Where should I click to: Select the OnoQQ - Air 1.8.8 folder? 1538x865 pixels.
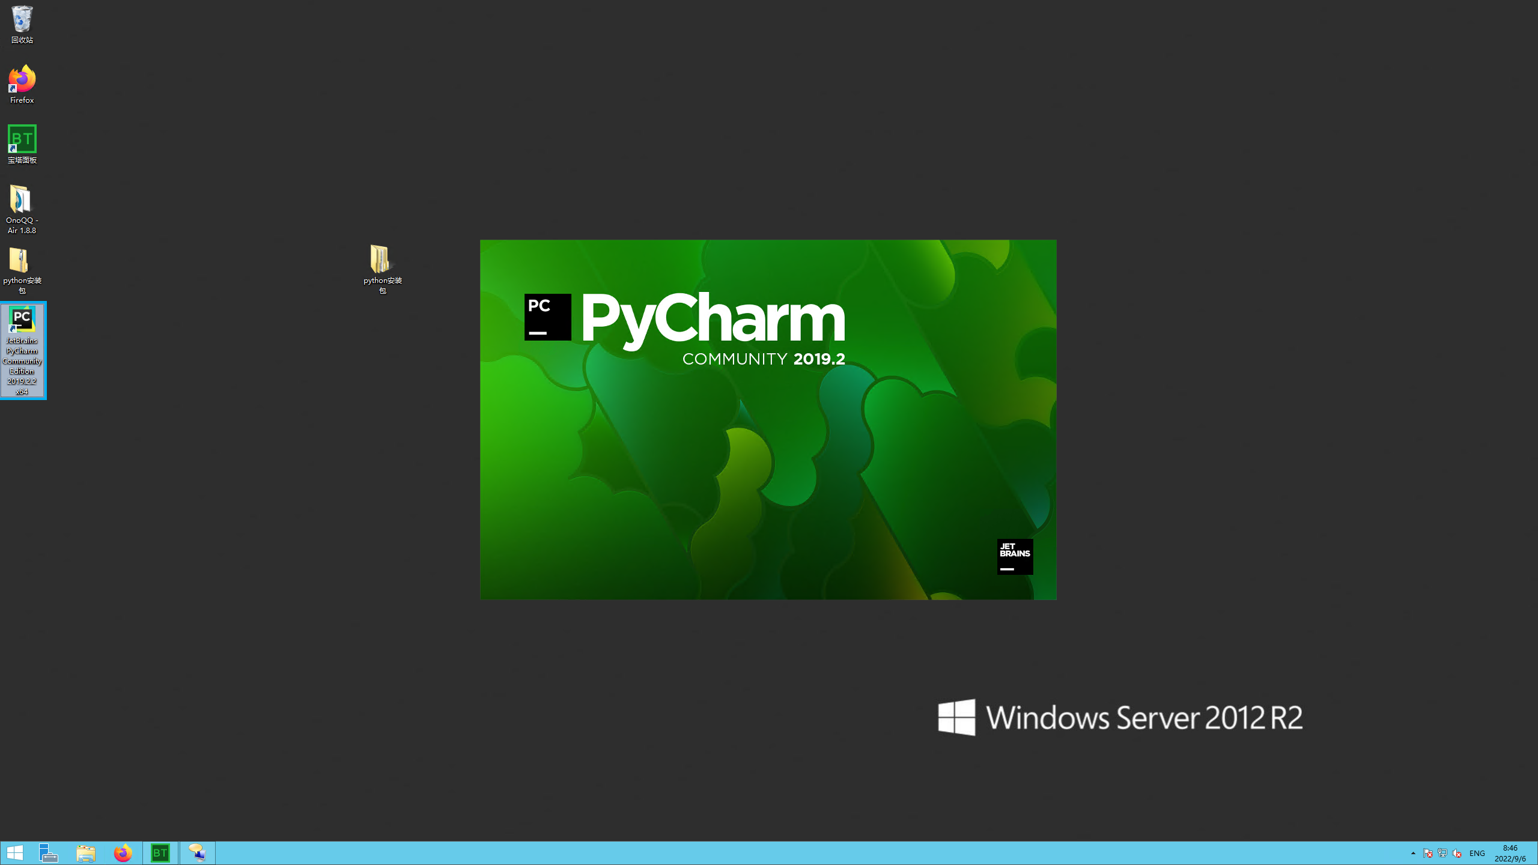pos(22,209)
